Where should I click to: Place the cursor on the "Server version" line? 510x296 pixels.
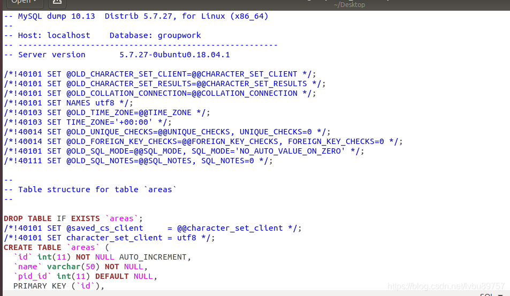tap(117, 55)
